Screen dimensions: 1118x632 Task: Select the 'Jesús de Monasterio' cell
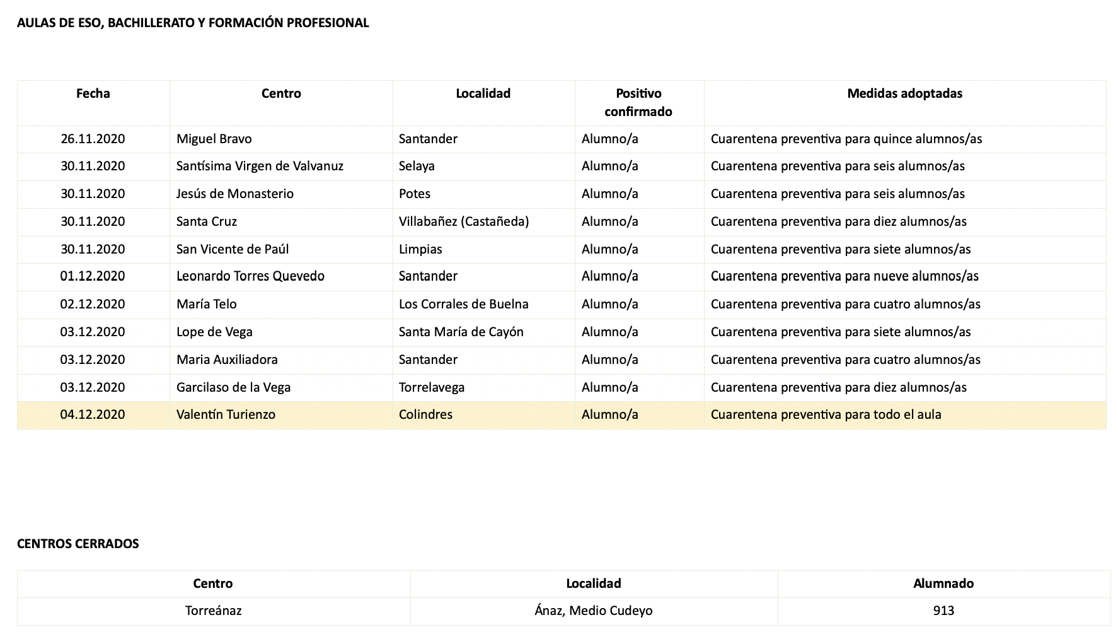click(x=235, y=194)
